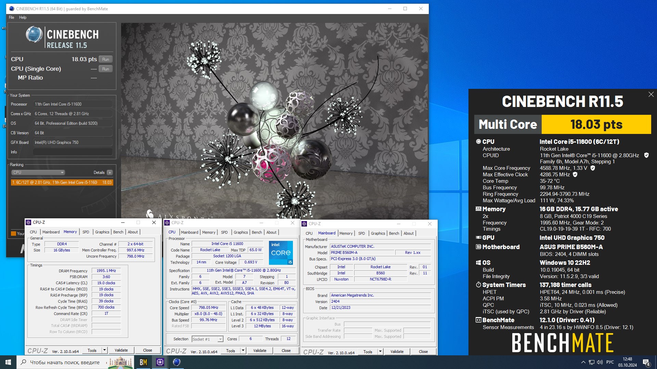Run the CPU multi-core benchmark
This screenshot has width=657, height=369.
click(x=106, y=59)
